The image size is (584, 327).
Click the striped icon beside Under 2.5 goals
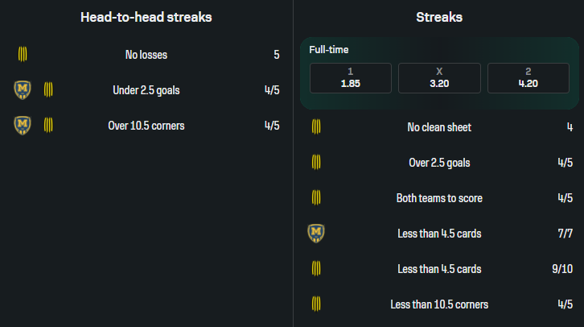click(x=48, y=89)
